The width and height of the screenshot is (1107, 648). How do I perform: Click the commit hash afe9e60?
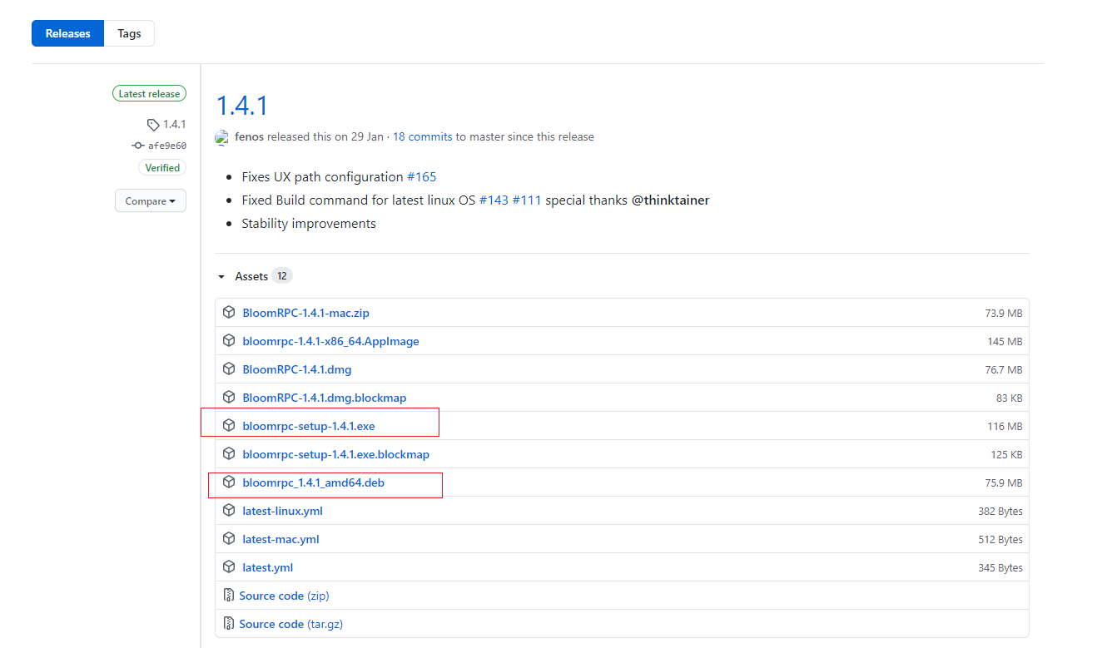[x=166, y=145]
